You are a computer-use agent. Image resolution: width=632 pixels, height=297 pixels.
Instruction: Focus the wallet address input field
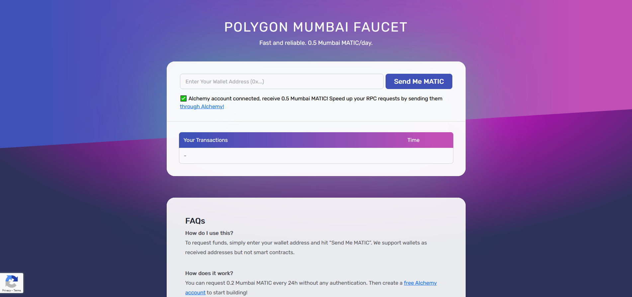[x=281, y=81]
